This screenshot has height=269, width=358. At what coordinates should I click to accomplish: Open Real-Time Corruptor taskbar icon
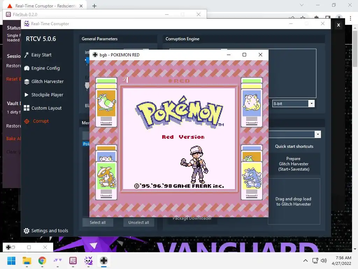(88, 261)
